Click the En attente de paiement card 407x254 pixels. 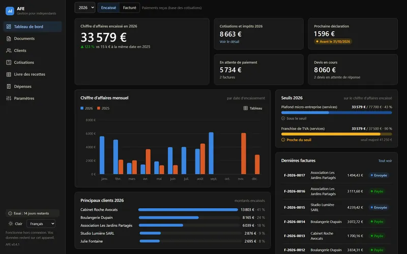258,70
